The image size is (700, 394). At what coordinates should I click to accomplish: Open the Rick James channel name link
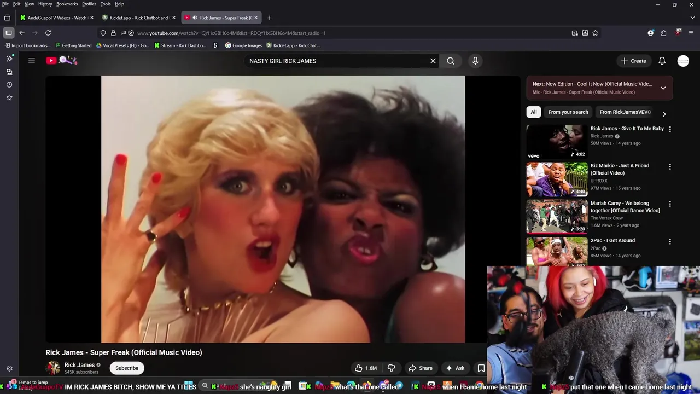point(79,365)
